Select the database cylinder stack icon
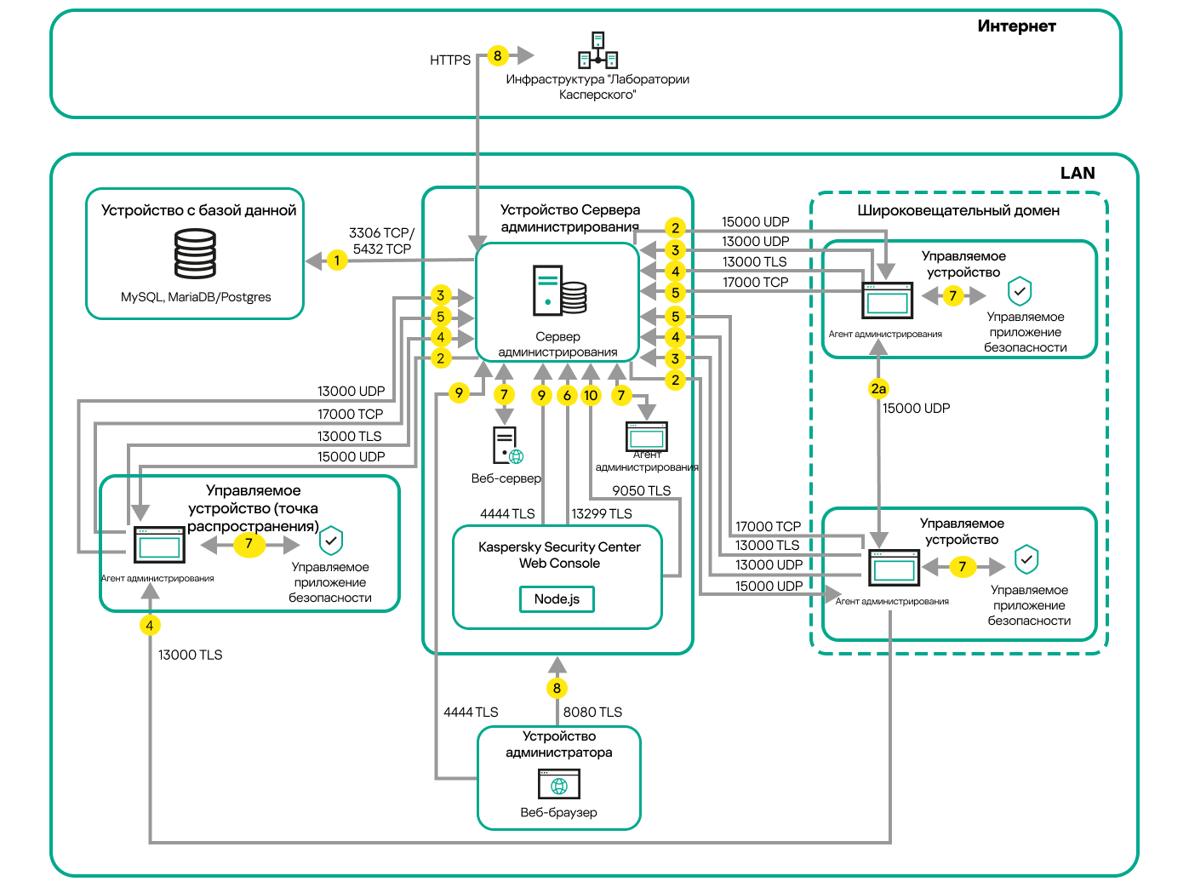This screenshot has height=887, width=1189. click(195, 255)
